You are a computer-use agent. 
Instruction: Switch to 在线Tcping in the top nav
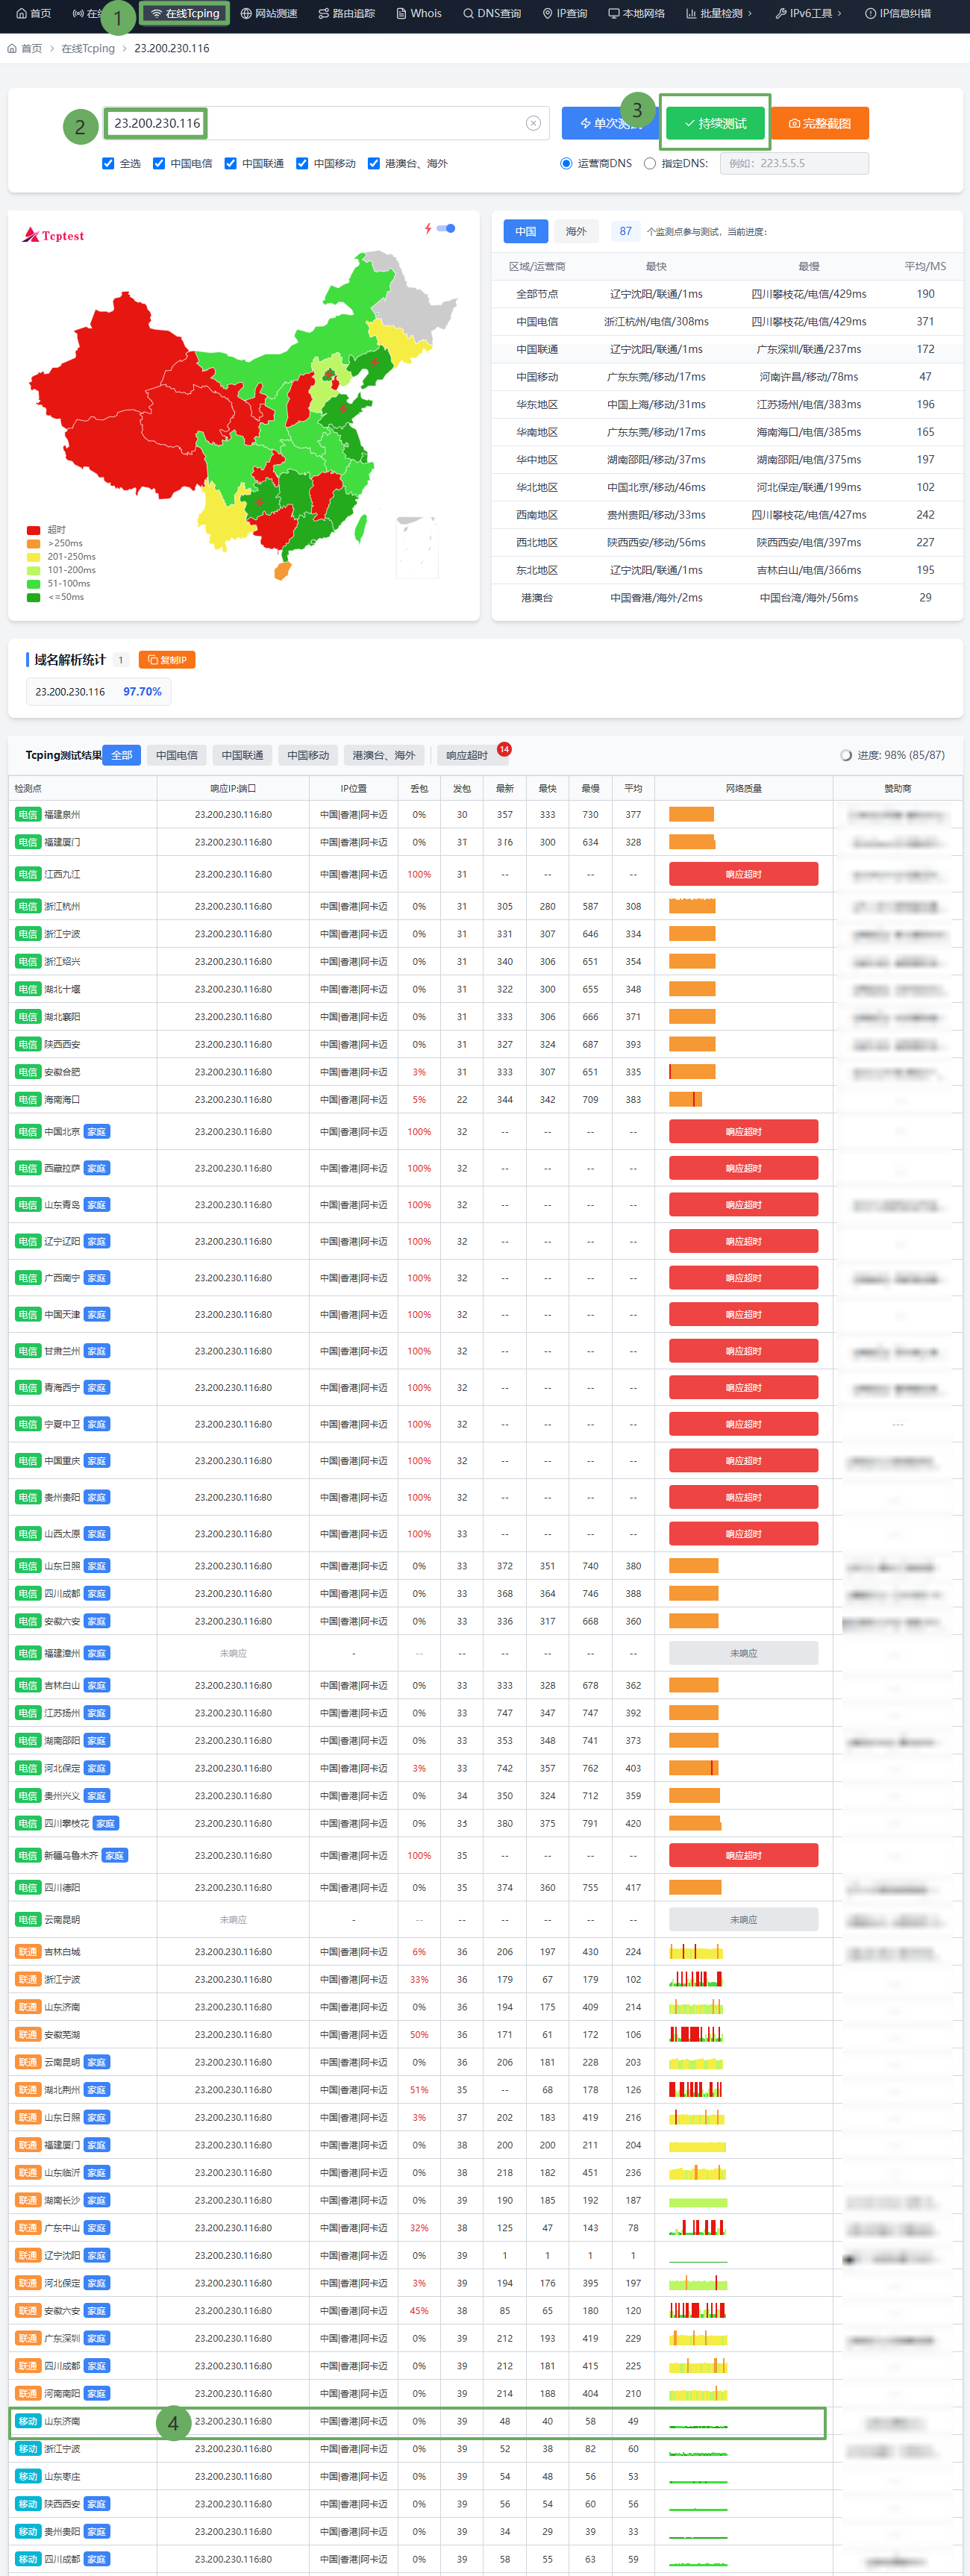pyautogui.click(x=185, y=13)
